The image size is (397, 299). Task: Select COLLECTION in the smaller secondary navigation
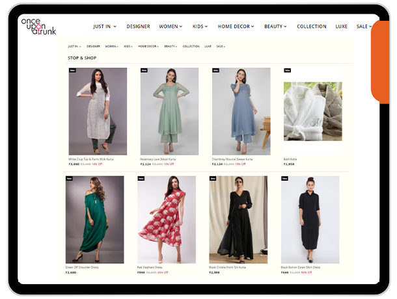click(191, 47)
